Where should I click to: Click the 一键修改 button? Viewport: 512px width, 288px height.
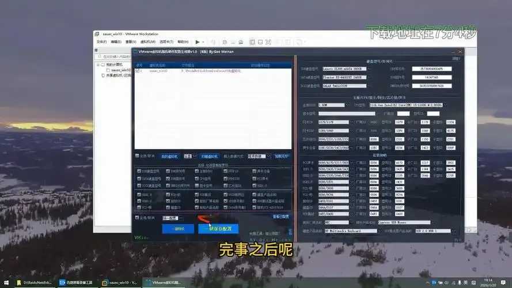point(178,229)
